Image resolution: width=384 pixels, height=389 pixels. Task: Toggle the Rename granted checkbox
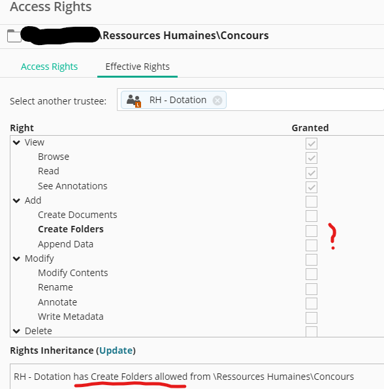pyautogui.click(x=312, y=289)
